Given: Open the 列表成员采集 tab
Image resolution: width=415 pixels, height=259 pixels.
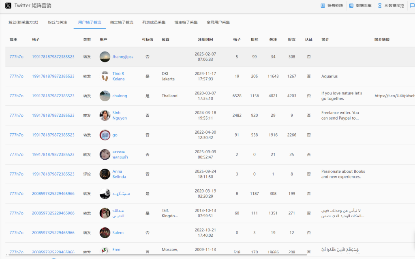Looking at the screenshot, I should (154, 22).
